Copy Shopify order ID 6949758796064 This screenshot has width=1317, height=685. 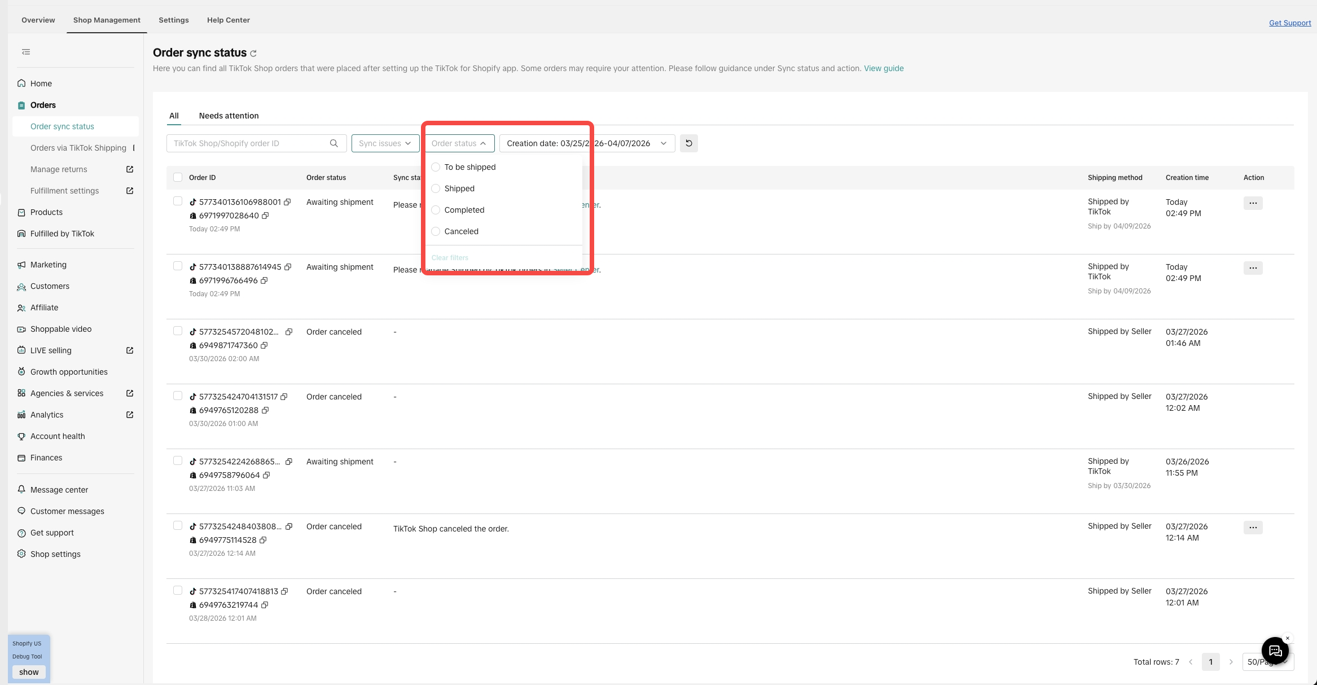(x=266, y=475)
